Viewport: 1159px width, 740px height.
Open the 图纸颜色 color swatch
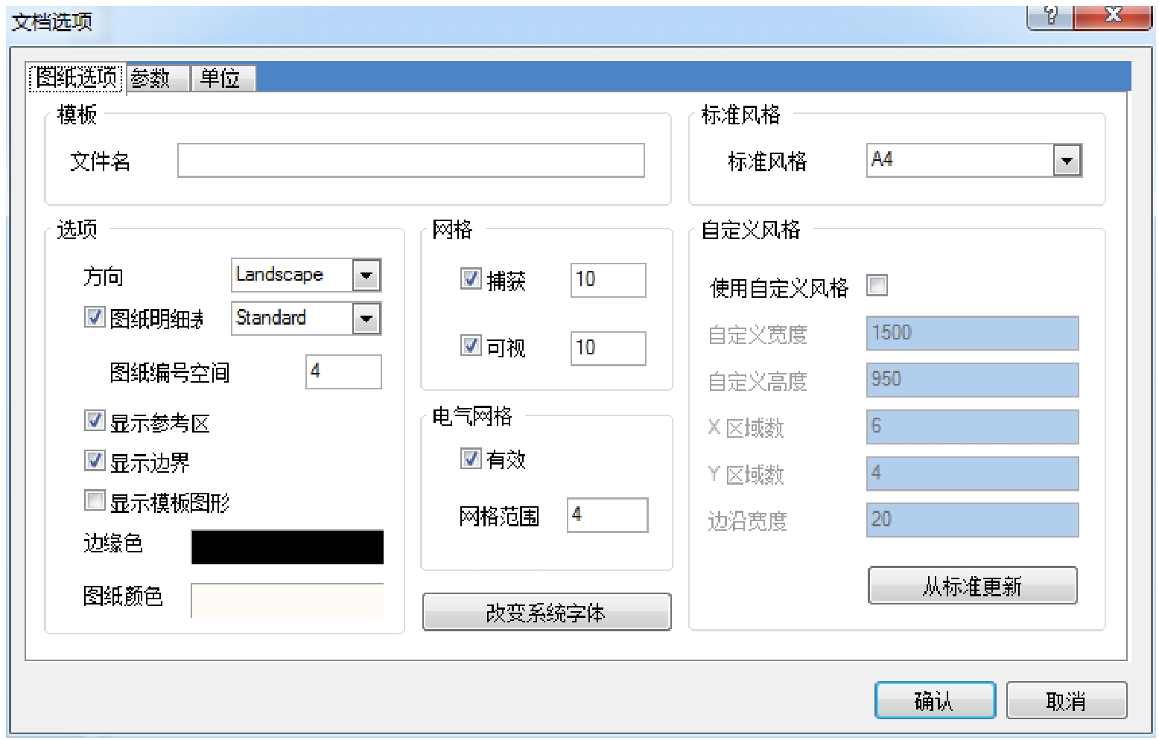coord(288,600)
